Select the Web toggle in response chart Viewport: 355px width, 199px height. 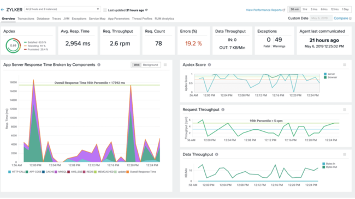tap(137, 65)
